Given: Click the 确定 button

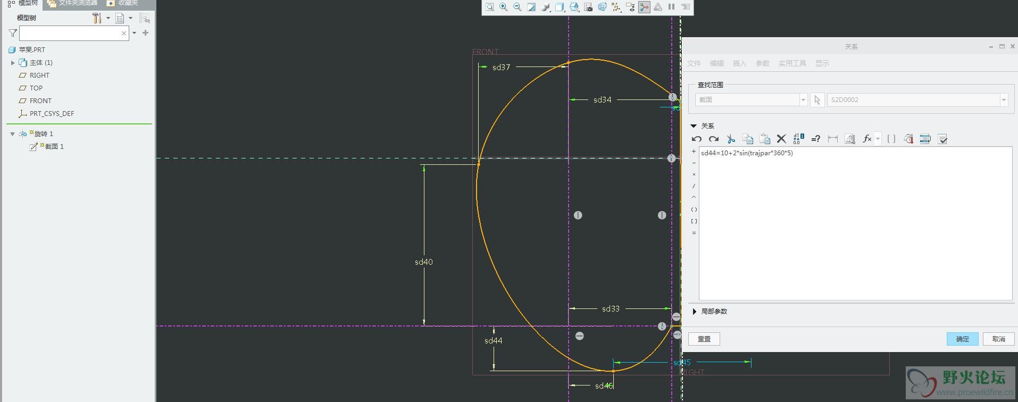Looking at the screenshot, I should click(962, 339).
